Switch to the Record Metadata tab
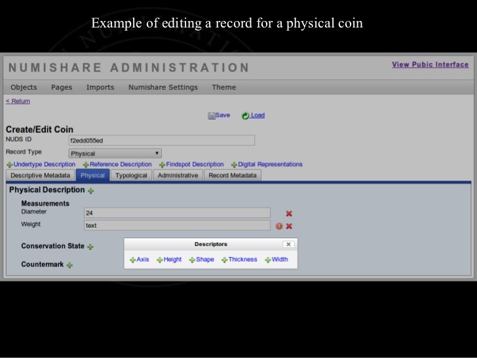The image size is (477, 358). click(233, 175)
